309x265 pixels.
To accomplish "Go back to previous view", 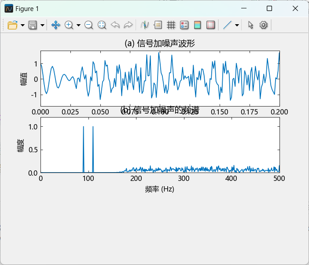I will (115, 25).
